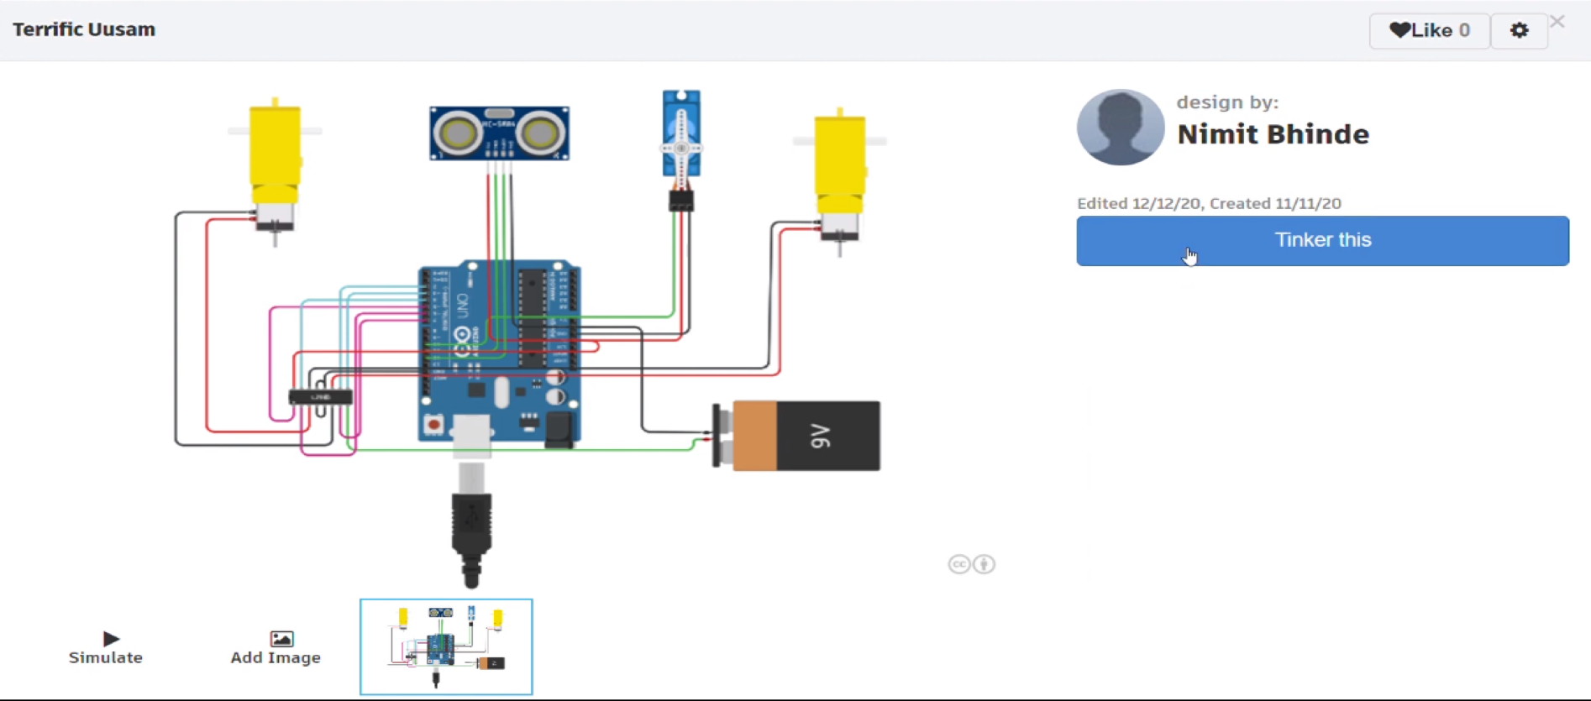
Task: Click the 9V battery component
Action: (796, 436)
